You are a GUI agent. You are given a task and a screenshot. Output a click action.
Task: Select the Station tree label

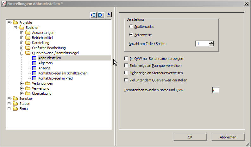(25, 104)
